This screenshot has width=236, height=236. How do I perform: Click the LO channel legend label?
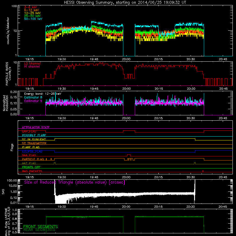[32, 63]
